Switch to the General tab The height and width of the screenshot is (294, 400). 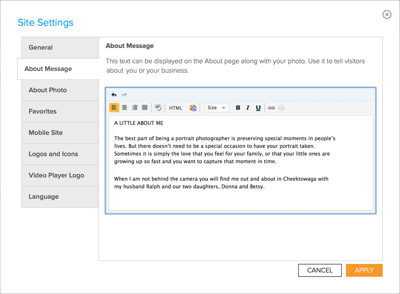tap(60, 48)
